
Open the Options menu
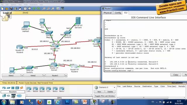point(13,5)
